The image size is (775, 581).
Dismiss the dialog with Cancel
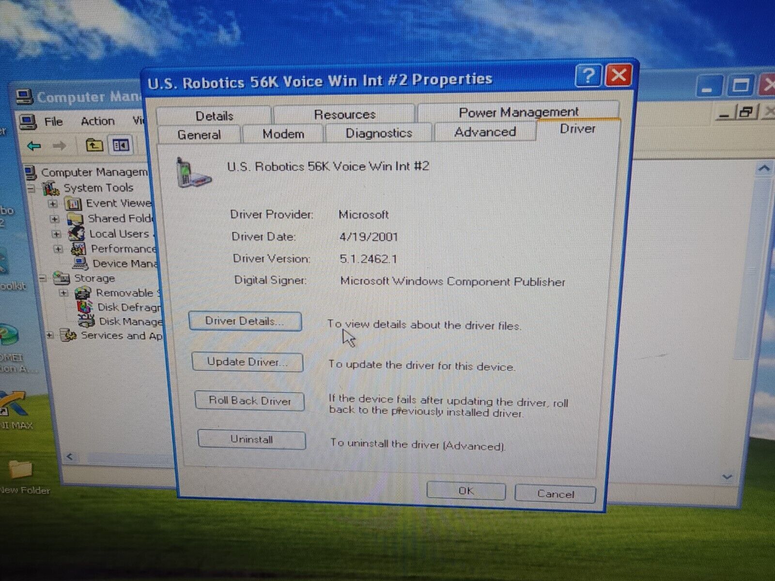555,494
